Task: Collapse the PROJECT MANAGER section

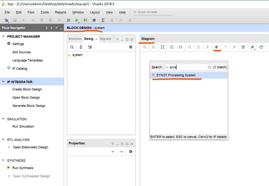Action: [x=3, y=36]
